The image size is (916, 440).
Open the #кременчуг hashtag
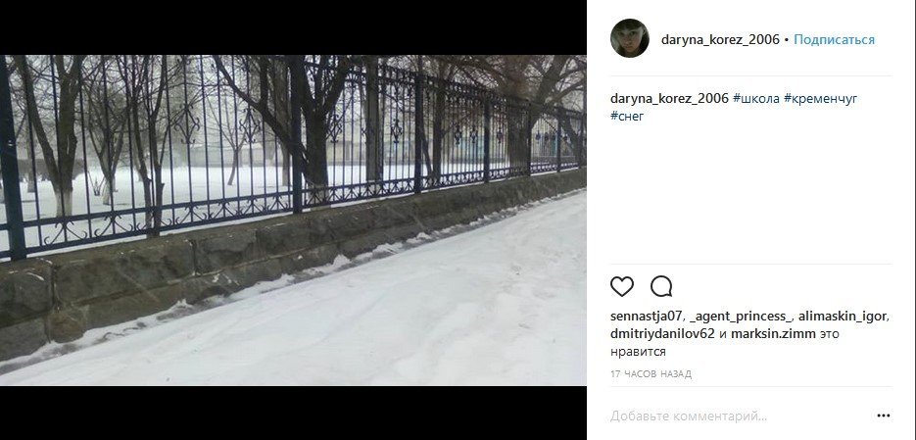point(820,99)
